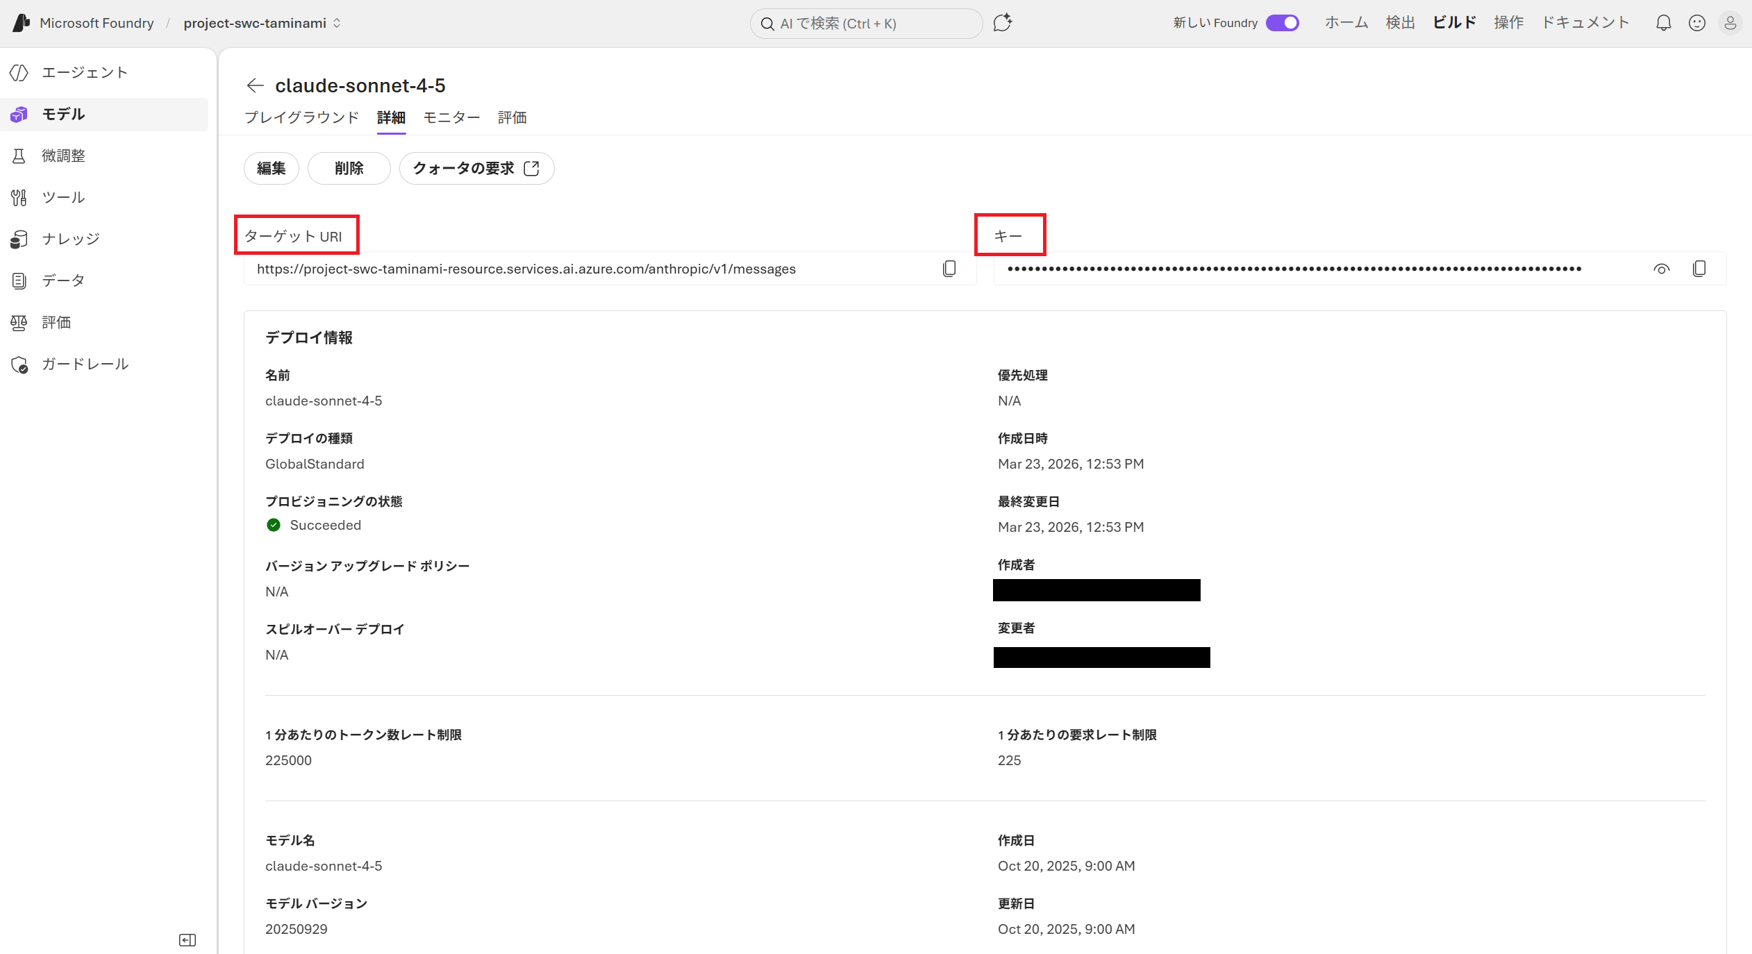This screenshot has height=954, width=1752.
Task: Focus the AI で検索 search field
Action: coord(866,24)
